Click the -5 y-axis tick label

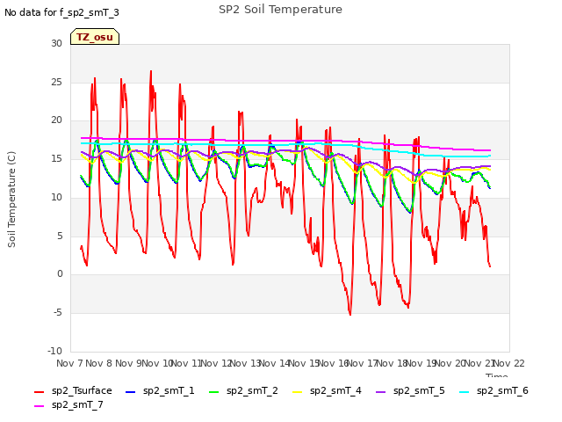coord(58,313)
